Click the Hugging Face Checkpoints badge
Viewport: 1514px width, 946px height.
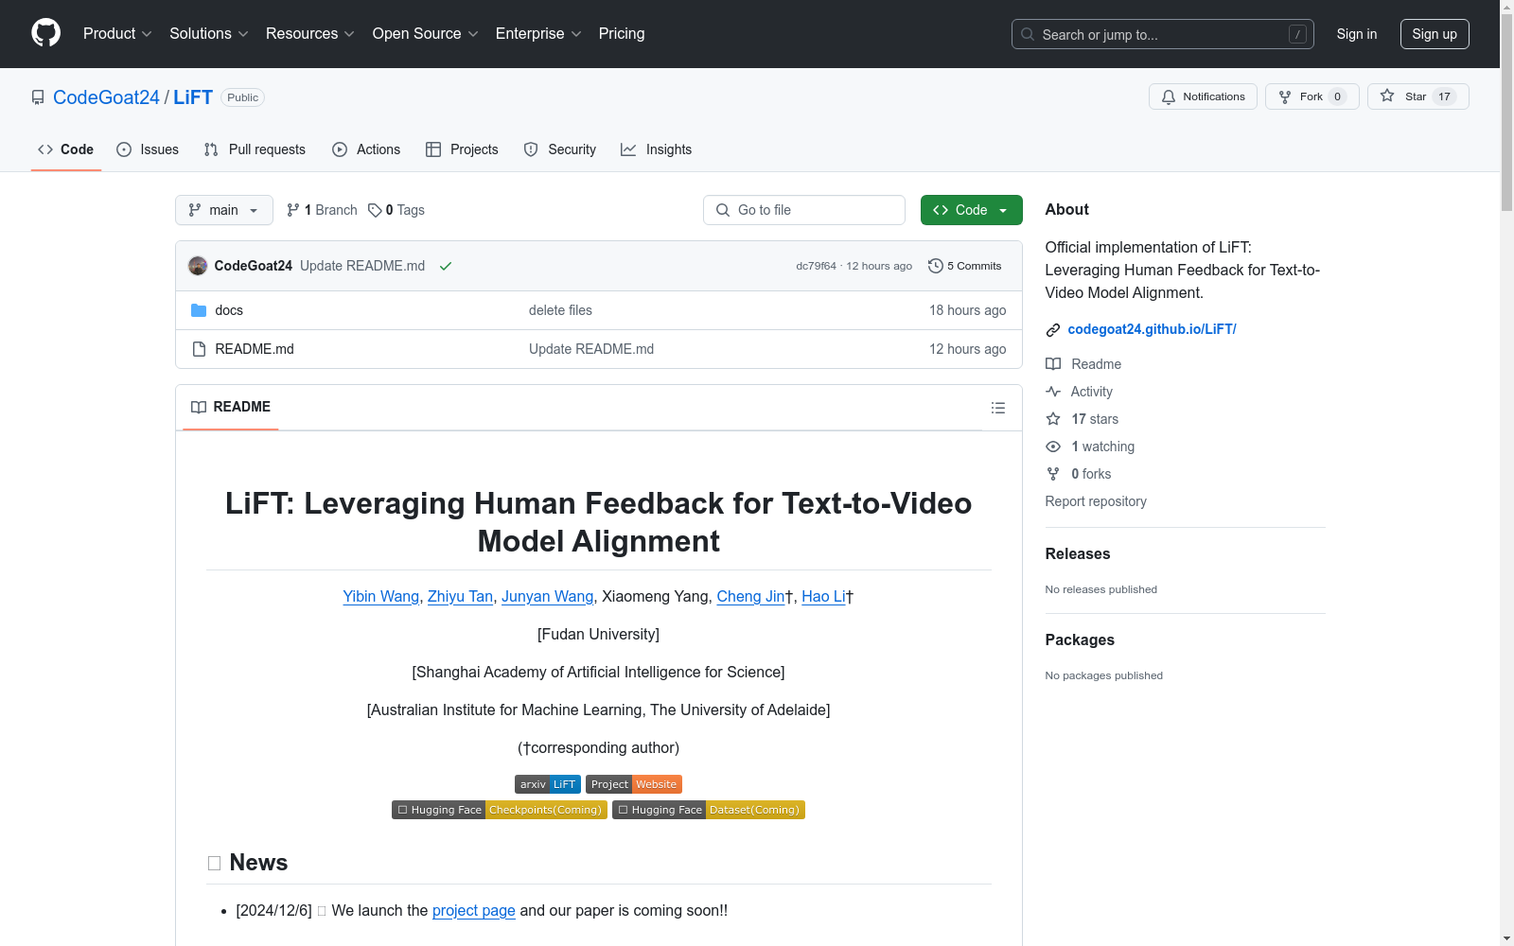(x=500, y=810)
